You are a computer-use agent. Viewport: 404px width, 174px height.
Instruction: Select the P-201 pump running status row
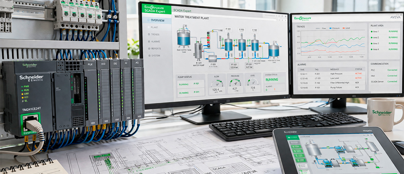(x=191, y=92)
